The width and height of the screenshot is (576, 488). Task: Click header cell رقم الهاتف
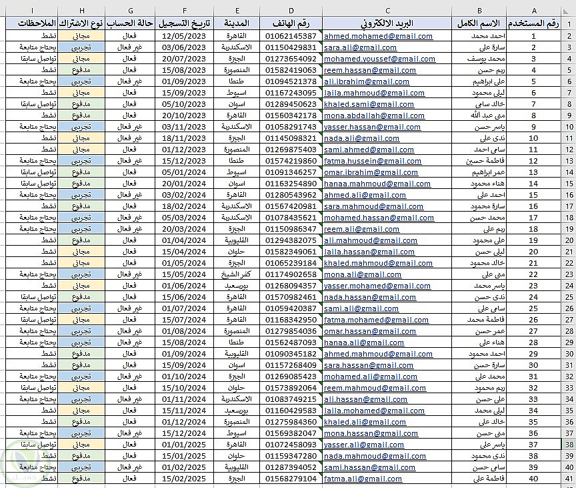click(x=291, y=24)
